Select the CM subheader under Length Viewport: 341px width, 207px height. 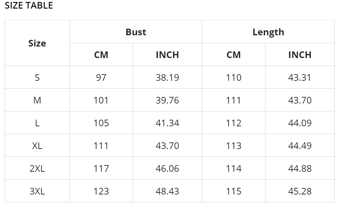[233, 55]
